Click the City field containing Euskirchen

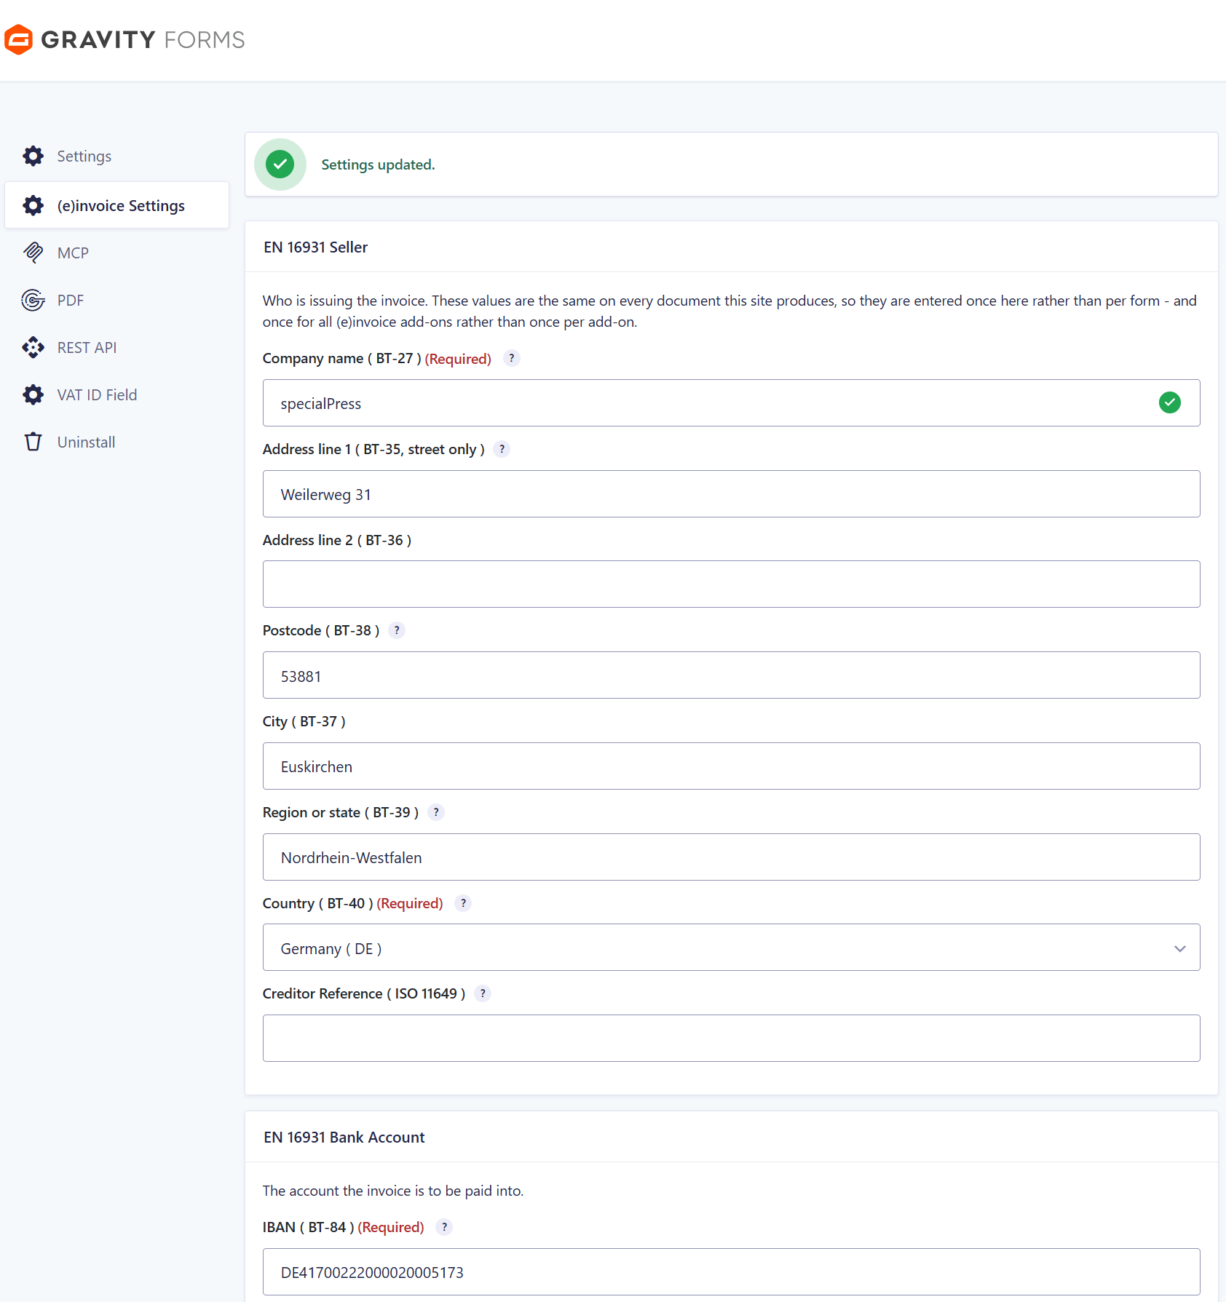tap(731, 766)
